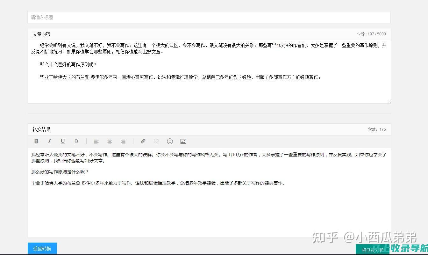Insert a hyperlink with link icon
Screen dimensions: 428x255
143,141
